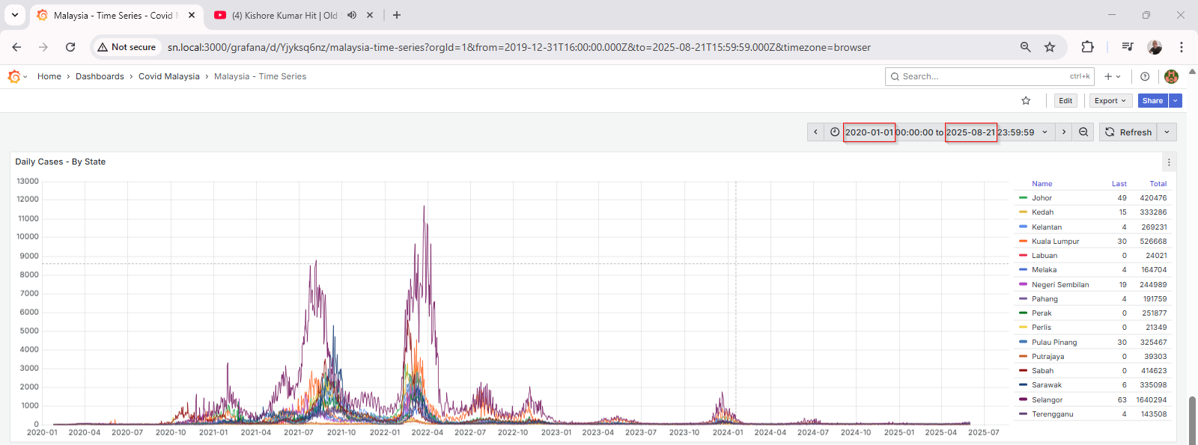Switch to the Kishore Kumar Hit tab
The height and width of the screenshot is (445, 1198).
click(285, 15)
